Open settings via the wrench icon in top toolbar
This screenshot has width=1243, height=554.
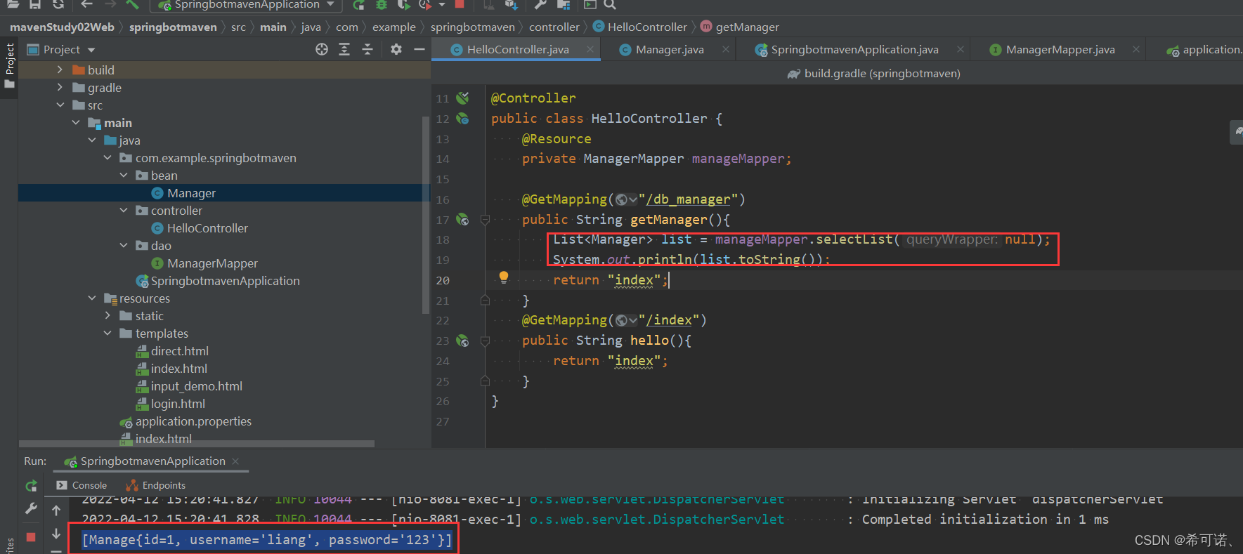coord(540,4)
